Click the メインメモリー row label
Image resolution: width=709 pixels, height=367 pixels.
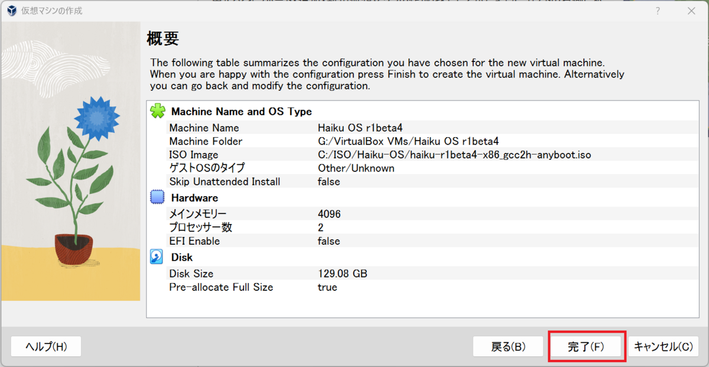point(197,214)
